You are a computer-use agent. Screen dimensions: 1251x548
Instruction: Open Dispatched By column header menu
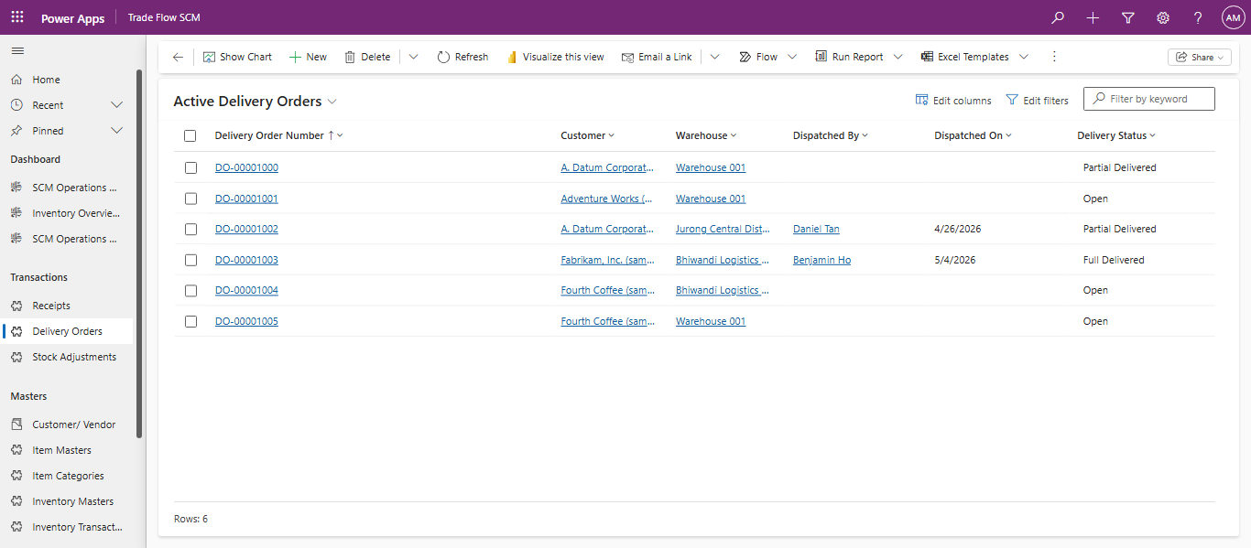point(831,135)
